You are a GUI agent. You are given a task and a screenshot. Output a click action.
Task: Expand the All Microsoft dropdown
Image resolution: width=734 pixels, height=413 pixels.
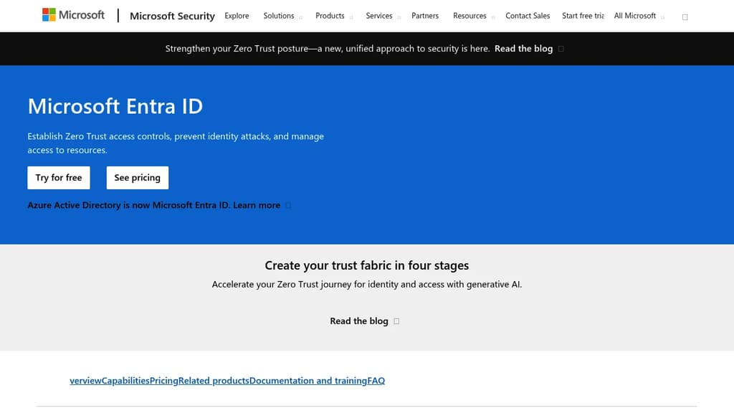pyautogui.click(x=639, y=16)
